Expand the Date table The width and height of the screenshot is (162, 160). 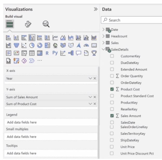103,29
